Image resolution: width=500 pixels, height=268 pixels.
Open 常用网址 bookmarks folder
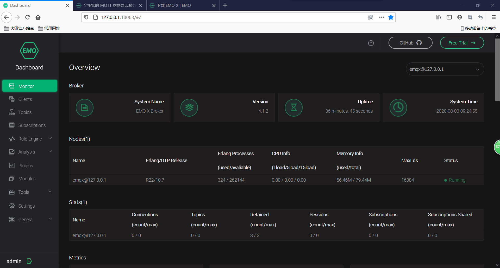49,28
